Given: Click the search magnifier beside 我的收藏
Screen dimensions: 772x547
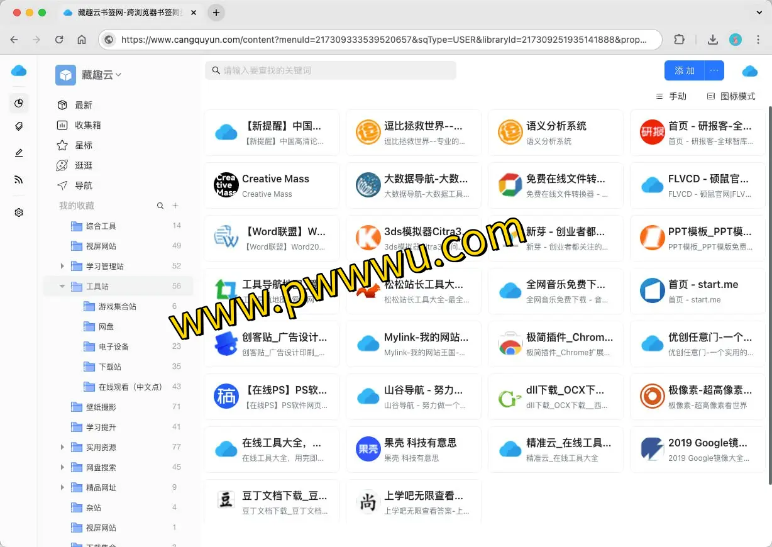Looking at the screenshot, I should [x=162, y=205].
